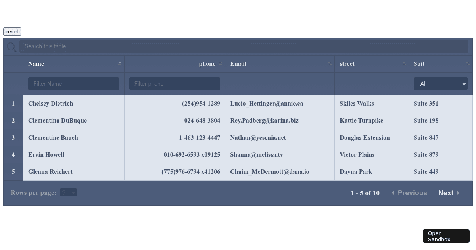Click the Filter Name input
The width and height of the screenshot is (476, 250).
[x=73, y=84]
